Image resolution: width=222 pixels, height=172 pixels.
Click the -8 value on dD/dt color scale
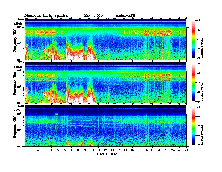pos(198,92)
